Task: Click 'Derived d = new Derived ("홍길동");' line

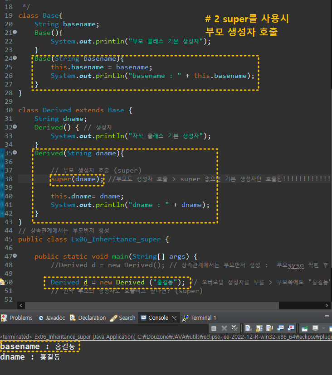Action: point(118,283)
